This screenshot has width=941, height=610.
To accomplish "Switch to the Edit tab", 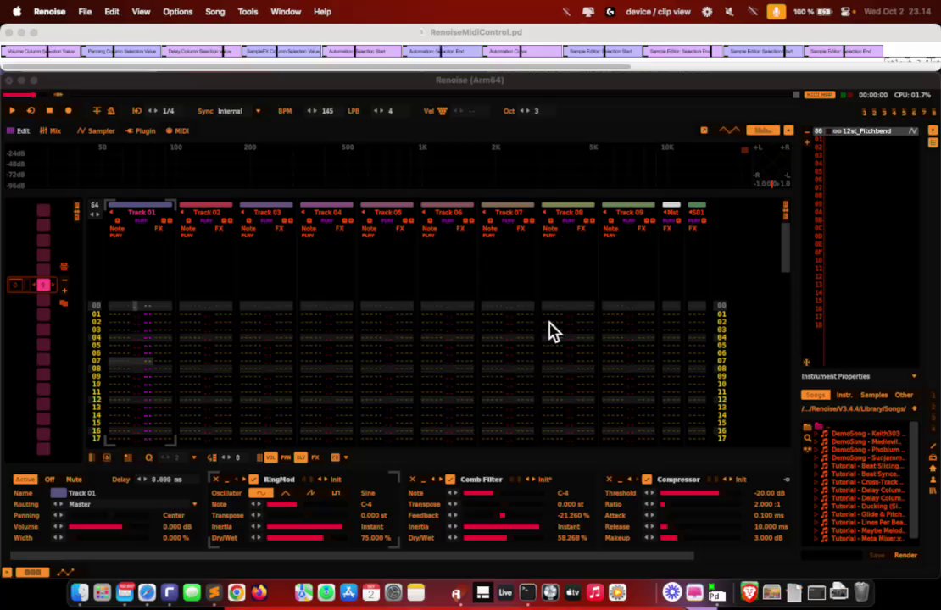I will (x=18, y=130).
